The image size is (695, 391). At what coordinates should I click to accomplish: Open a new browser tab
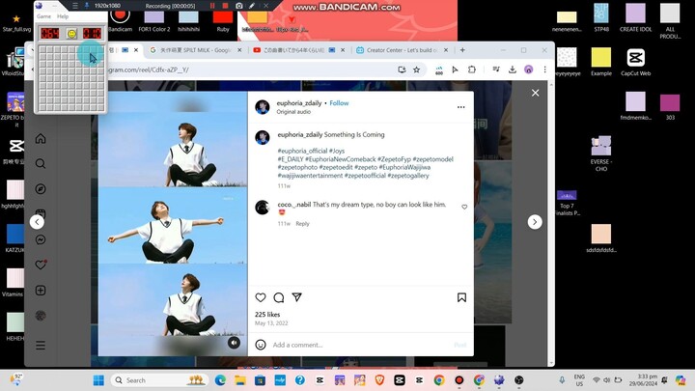click(x=462, y=50)
